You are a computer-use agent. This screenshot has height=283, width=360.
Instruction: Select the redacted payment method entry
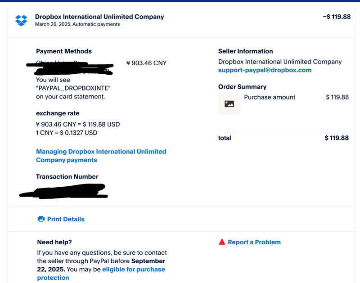point(70,68)
